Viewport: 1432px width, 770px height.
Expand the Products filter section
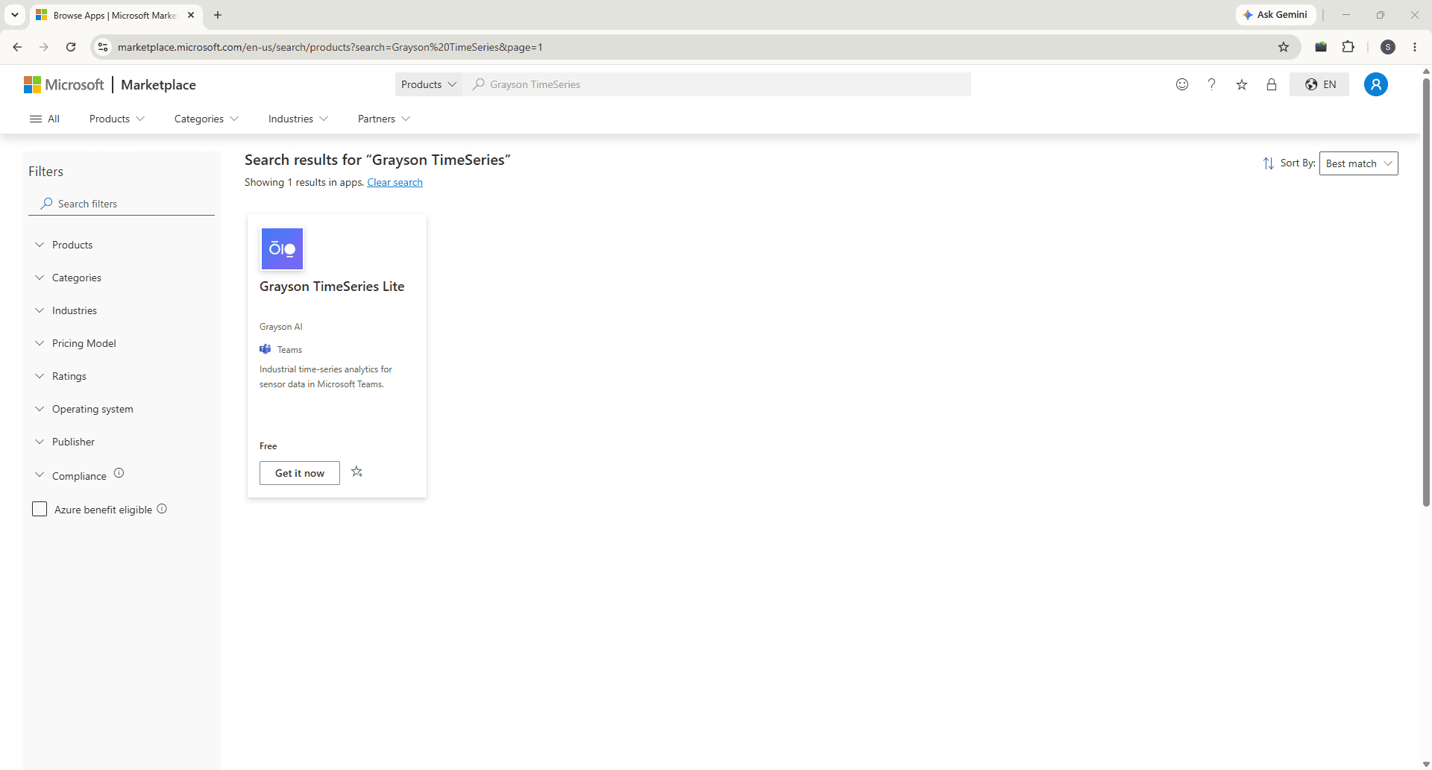tap(63, 245)
